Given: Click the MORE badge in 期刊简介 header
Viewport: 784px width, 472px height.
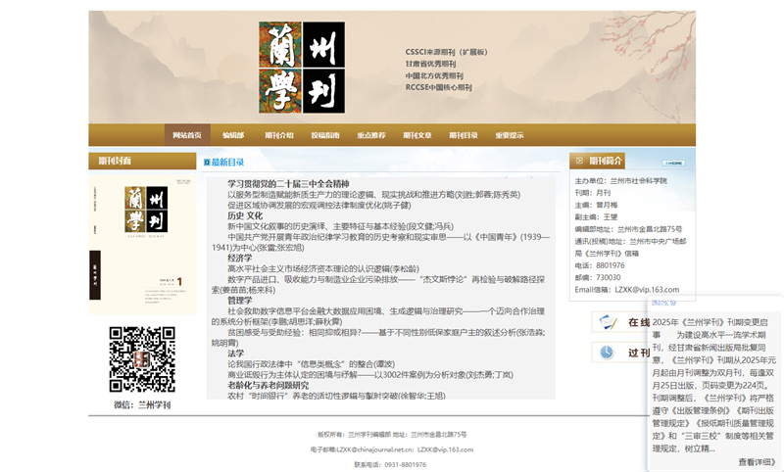Looking at the screenshot, I should point(674,161).
